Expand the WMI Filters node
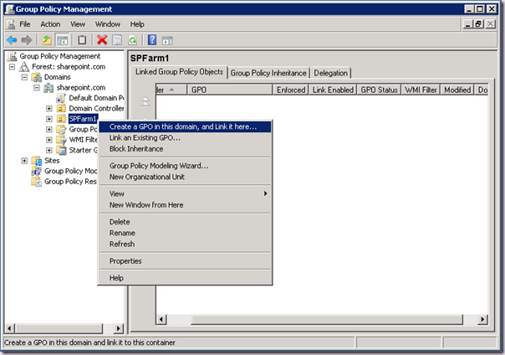The image size is (505, 355). [49, 140]
